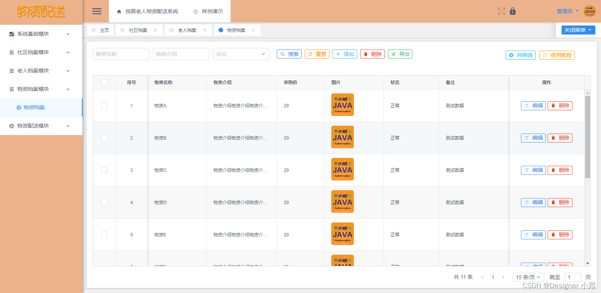
Task: Close the 物资档案 tab
Action: 254,30
